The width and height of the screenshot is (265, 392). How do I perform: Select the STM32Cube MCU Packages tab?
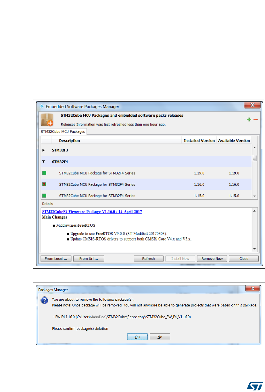point(63,132)
